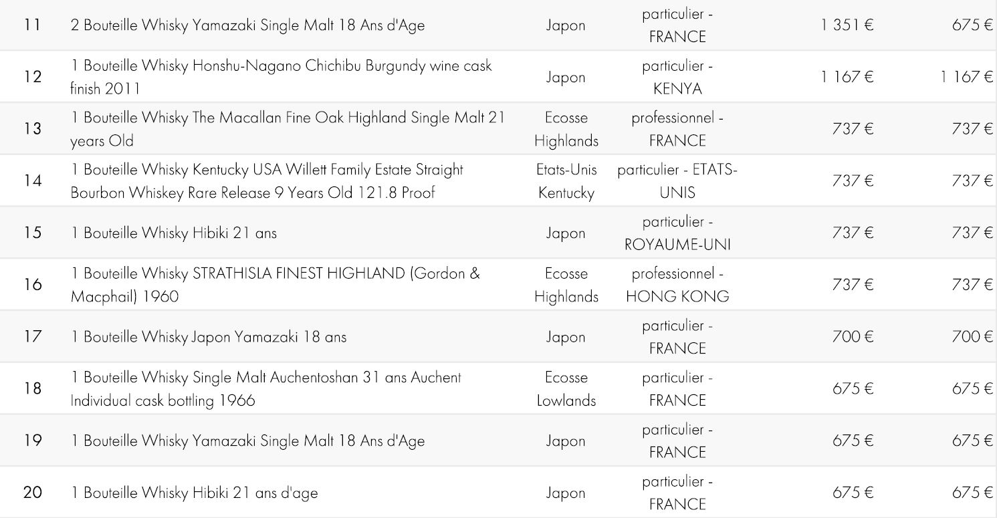The image size is (997, 518).
Task: Open the STRATHISLA FINEST HIGHLAND 1960 entry
Action: click(275, 285)
